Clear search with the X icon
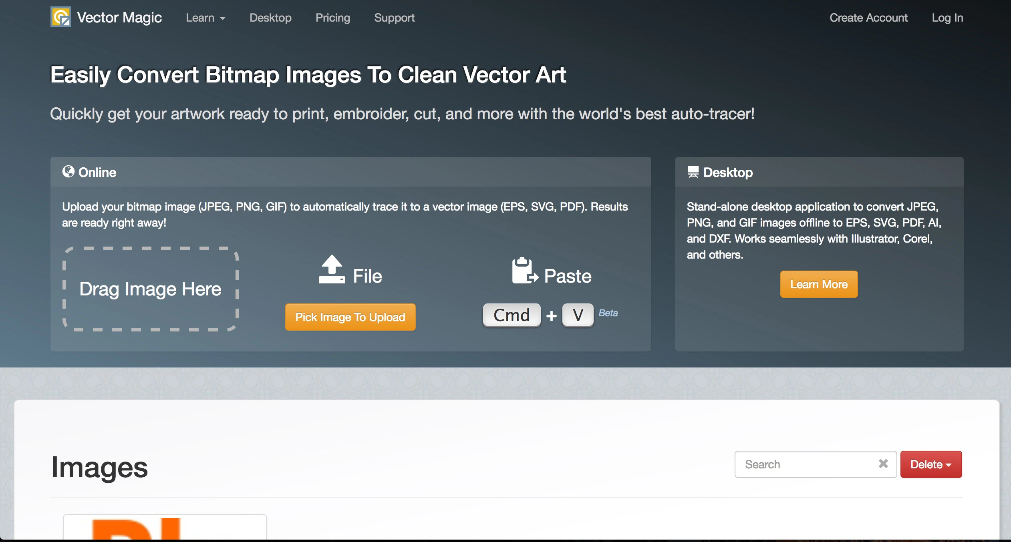The width and height of the screenshot is (1011, 542). click(883, 464)
